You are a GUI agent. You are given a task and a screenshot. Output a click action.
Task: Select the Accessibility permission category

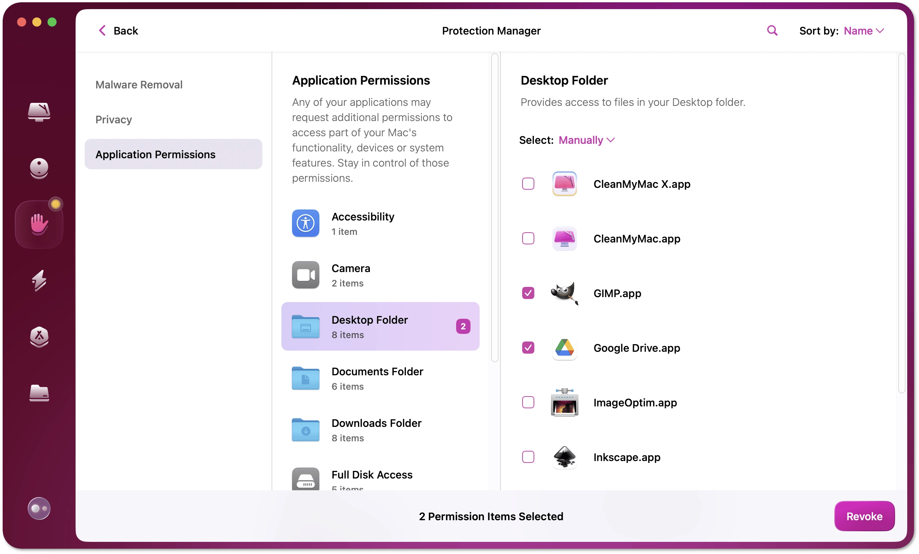381,223
